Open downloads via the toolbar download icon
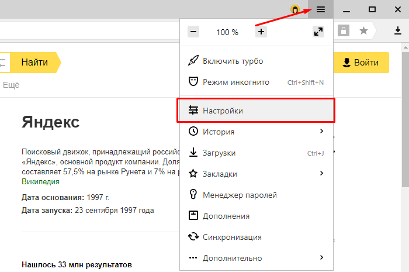The image size is (409, 272). (x=398, y=30)
